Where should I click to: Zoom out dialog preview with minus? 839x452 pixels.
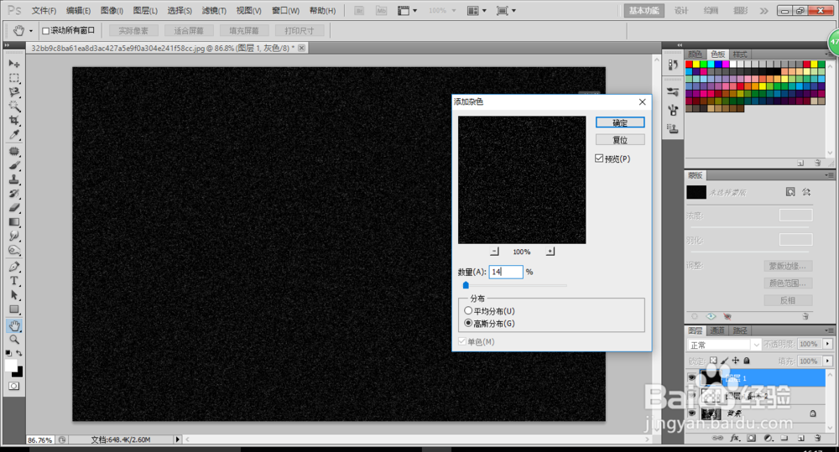(494, 252)
